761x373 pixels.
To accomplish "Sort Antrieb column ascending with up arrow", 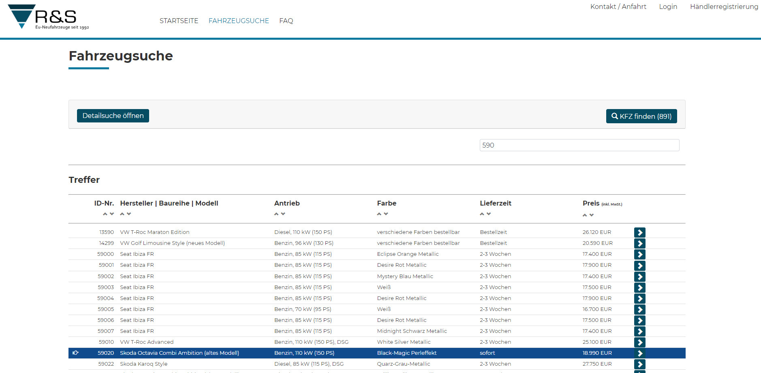I will (x=276, y=214).
